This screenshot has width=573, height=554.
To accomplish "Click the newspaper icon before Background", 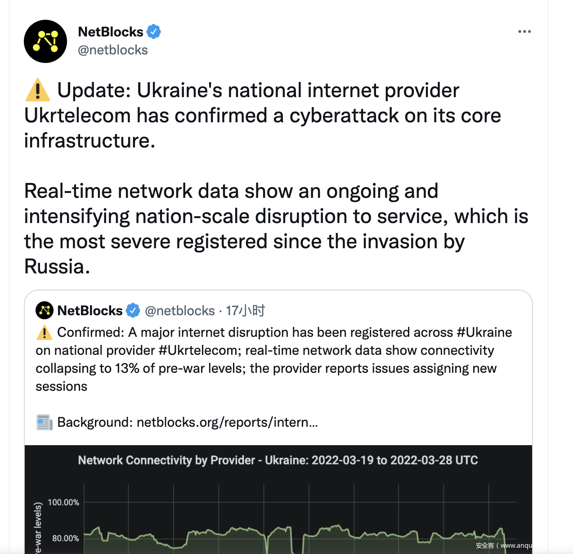I will point(45,422).
